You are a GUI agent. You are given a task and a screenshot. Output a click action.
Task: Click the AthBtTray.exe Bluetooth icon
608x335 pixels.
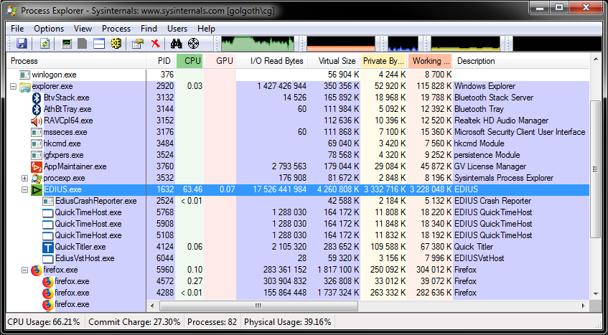[37, 109]
